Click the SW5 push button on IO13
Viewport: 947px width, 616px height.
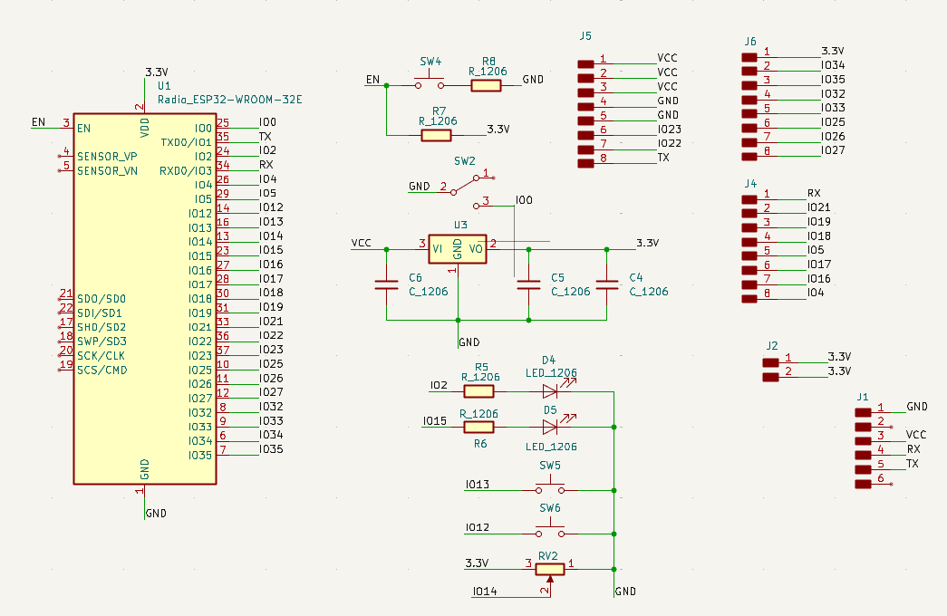pyautogui.click(x=550, y=486)
